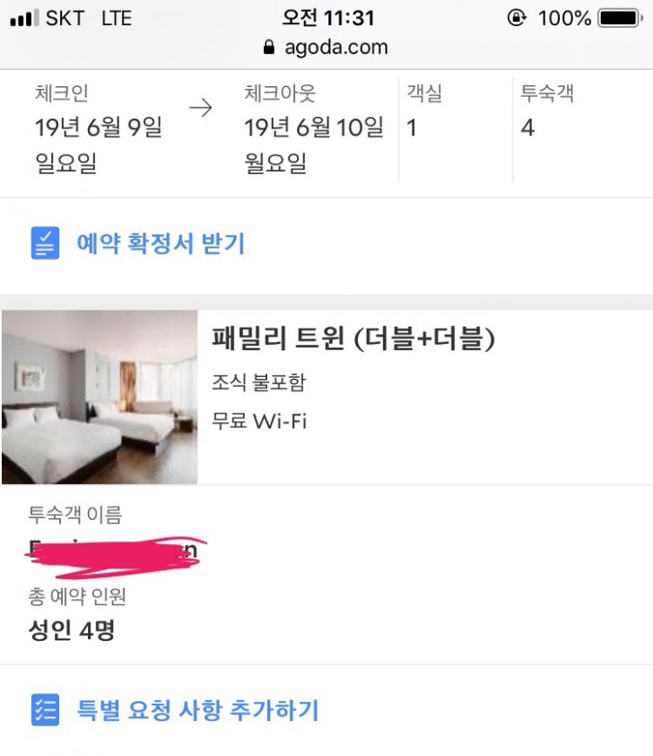Select the 체크아웃 date 19년 6월 10일

[x=314, y=127]
